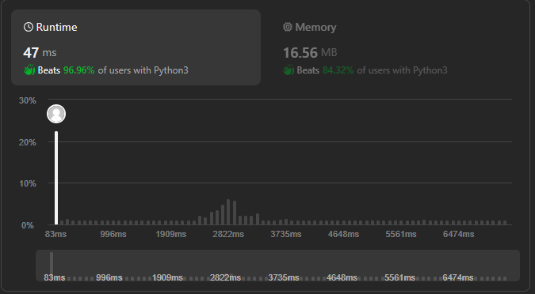
Task: Click the 47 ms runtime value
Action: (x=40, y=52)
